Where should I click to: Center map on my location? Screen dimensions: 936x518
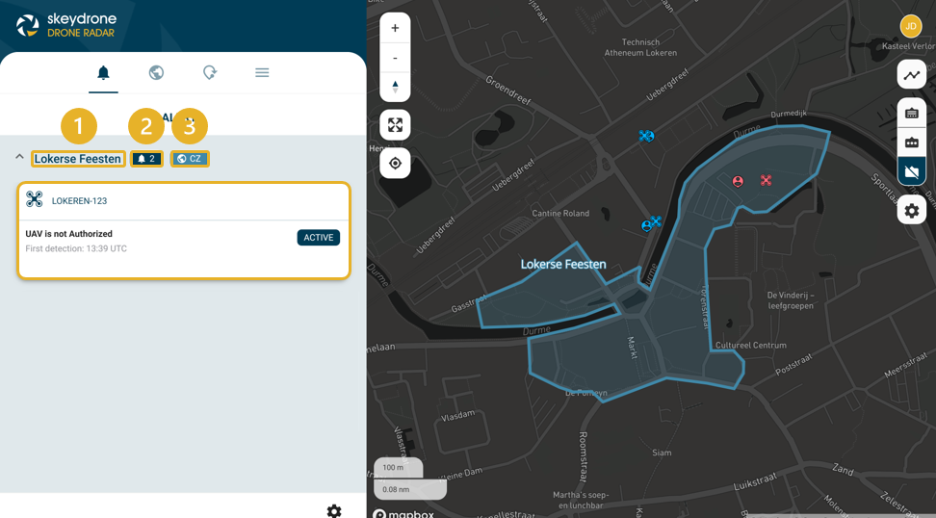point(395,163)
